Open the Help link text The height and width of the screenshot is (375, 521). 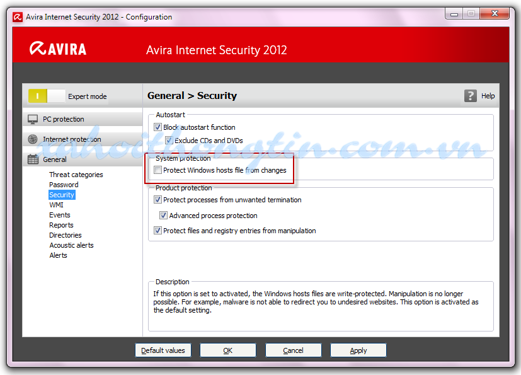[x=488, y=96]
